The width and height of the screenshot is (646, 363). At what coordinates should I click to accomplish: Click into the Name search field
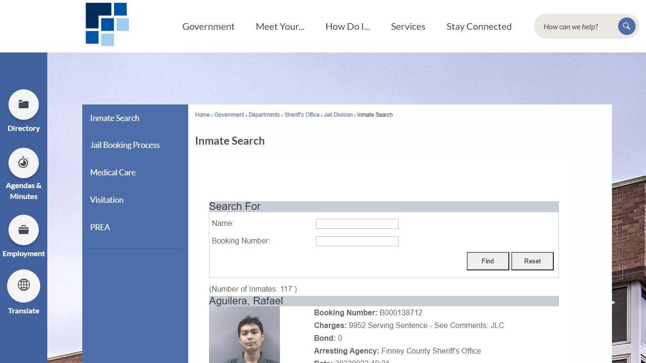[x=357, y=224]
